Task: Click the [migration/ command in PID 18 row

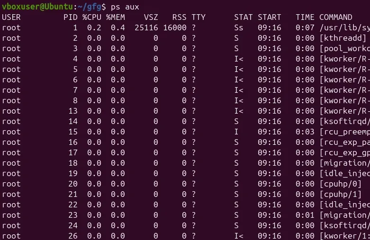Action: [345, 163]
